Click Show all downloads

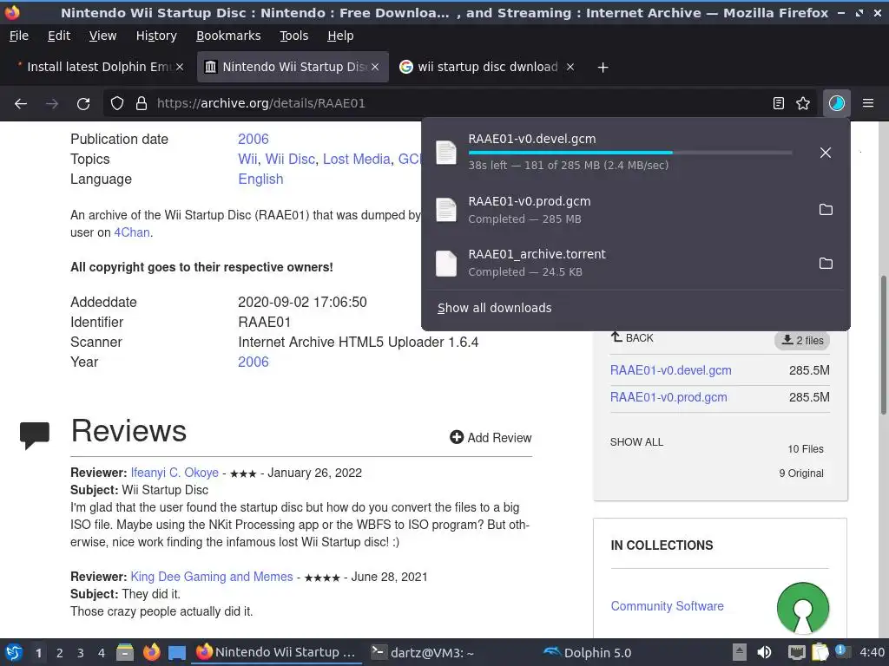click(x=494, y=308)
